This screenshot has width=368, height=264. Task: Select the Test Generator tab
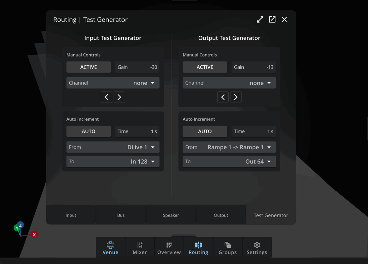pos(271,215)
